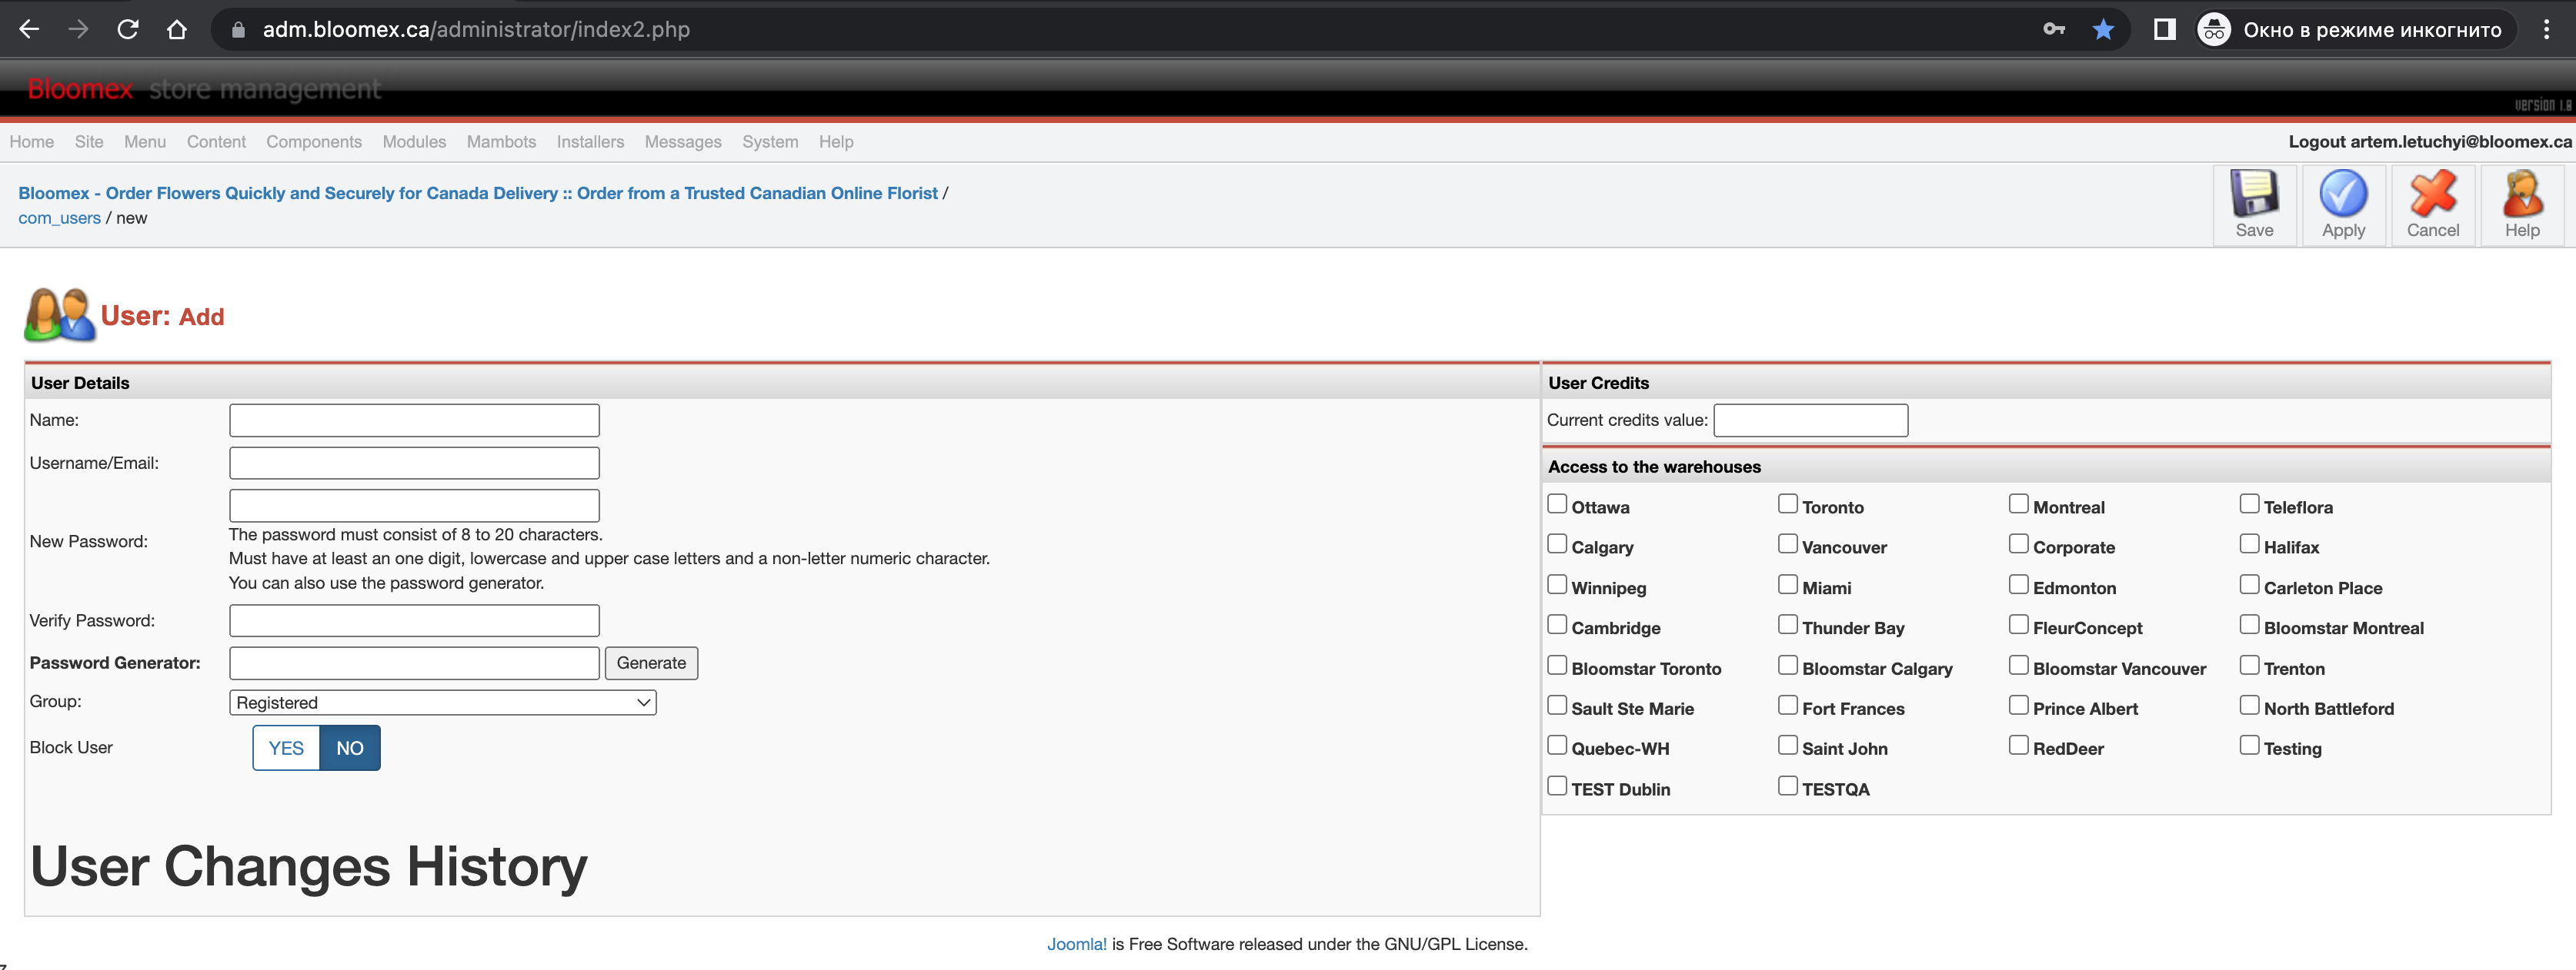Check the Carleton Place checkbox

coord(2249,584)
